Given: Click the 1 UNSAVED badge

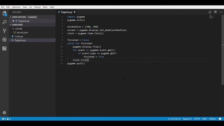Looking at the screenshot, I should pos(32,17).
